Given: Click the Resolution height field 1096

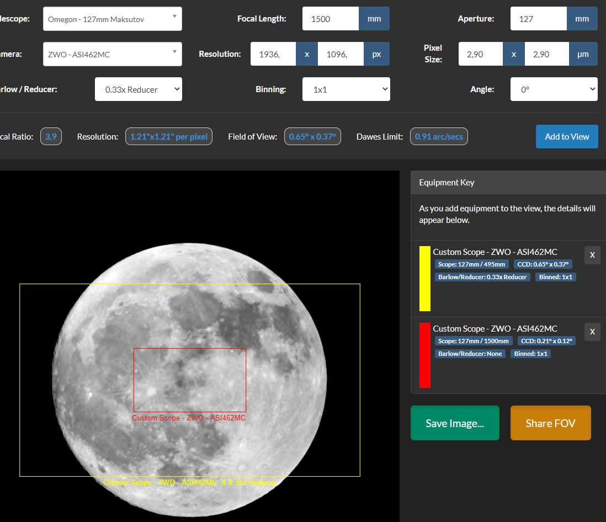Looking at the screenshot, I should 341,54.
